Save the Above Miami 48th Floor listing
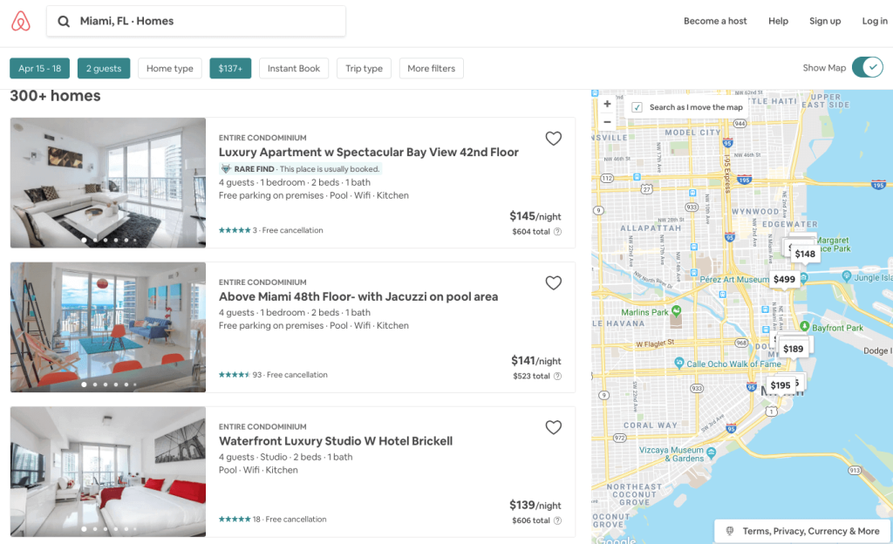 click(x=553, y=282)
